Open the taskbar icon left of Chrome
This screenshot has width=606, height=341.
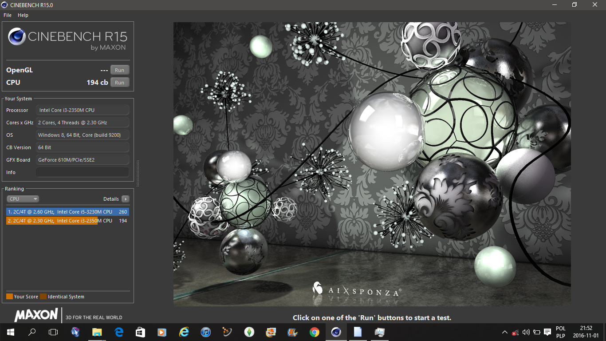[x=292, y=332]
